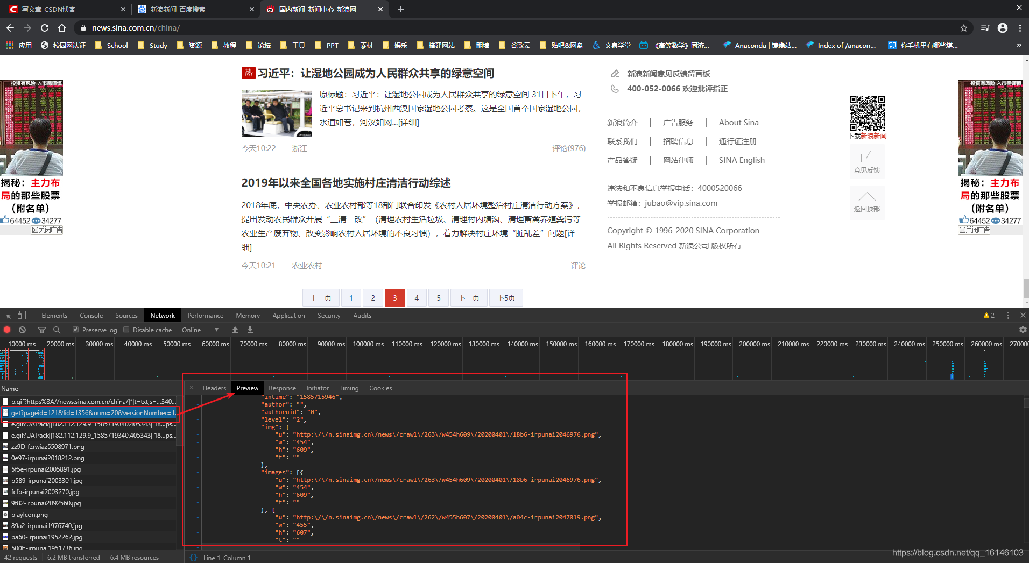Viewport: 1029px width, 563px height.
Task: Open the 娱乐 bookmarks folder
Action: pyautogui.click(x=395, y=46)
